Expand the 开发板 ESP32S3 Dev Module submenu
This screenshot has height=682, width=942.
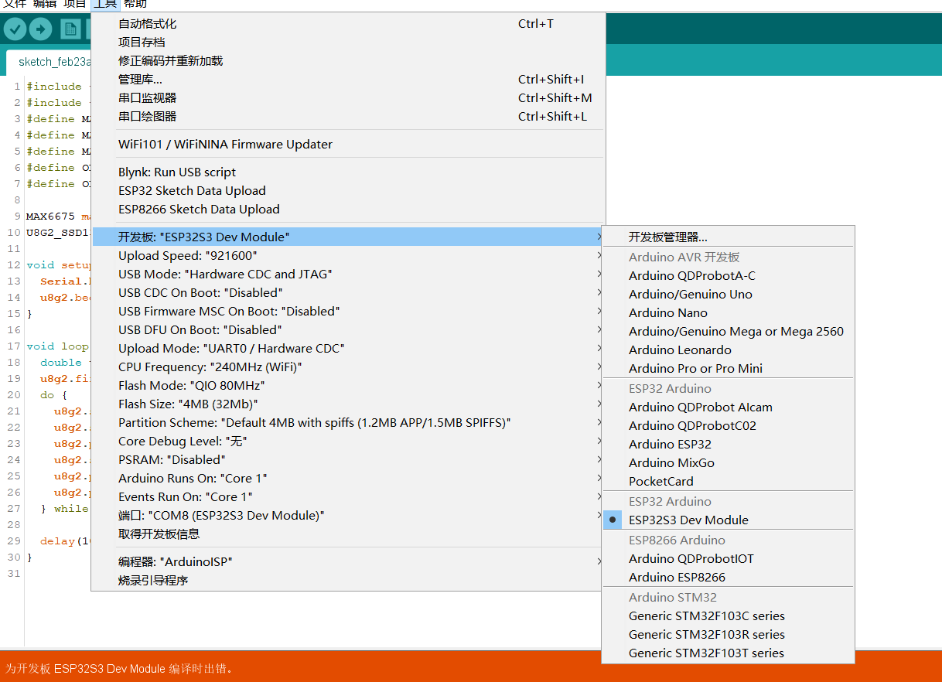coord(348,237)
